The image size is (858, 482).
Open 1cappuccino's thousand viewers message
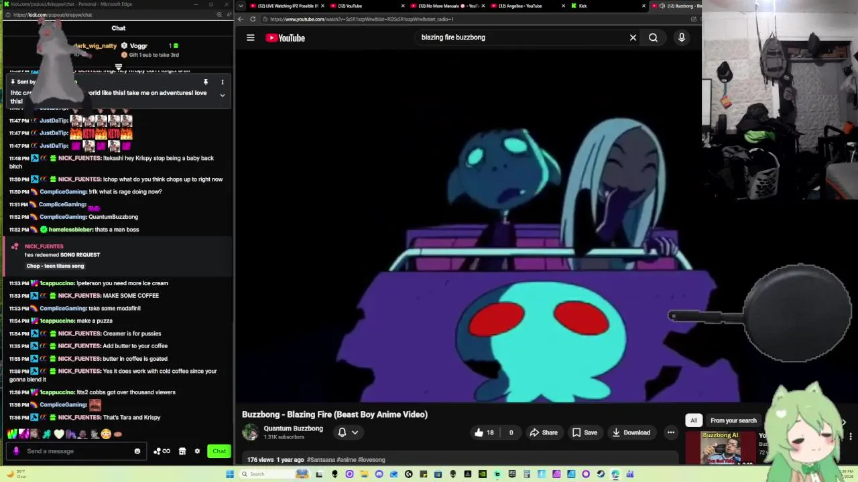click(93, 392)
